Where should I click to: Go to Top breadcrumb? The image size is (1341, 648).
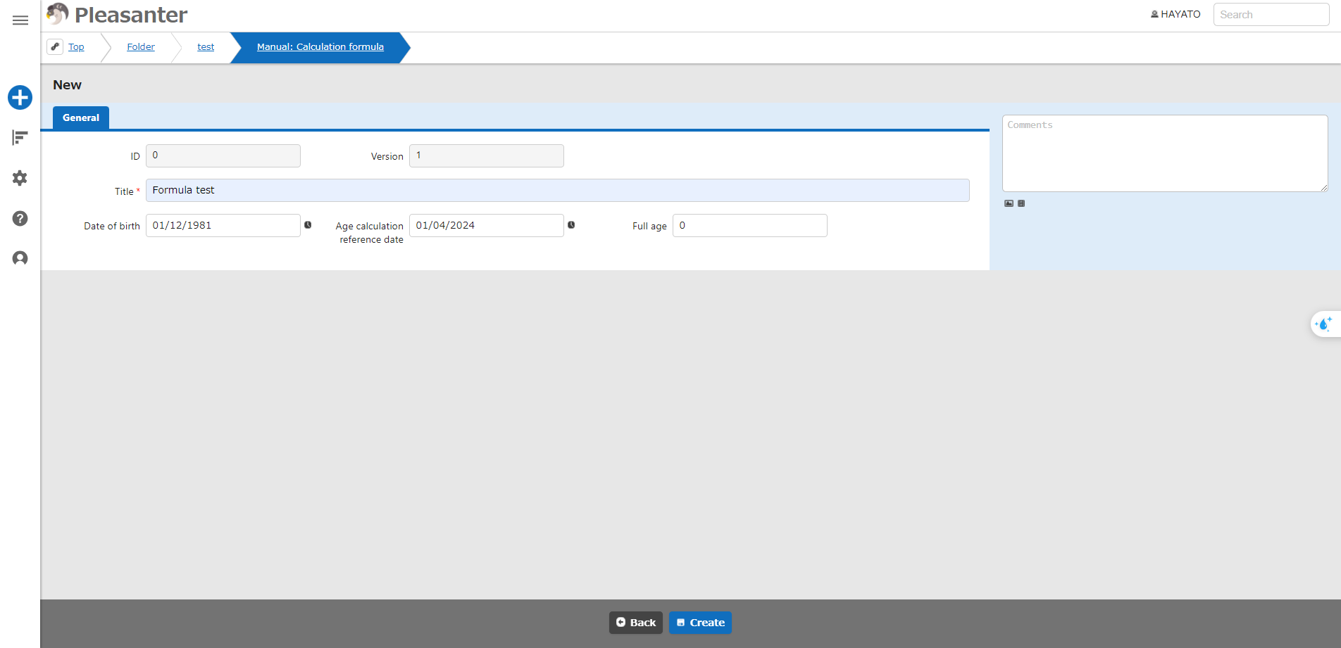point(76,46)
